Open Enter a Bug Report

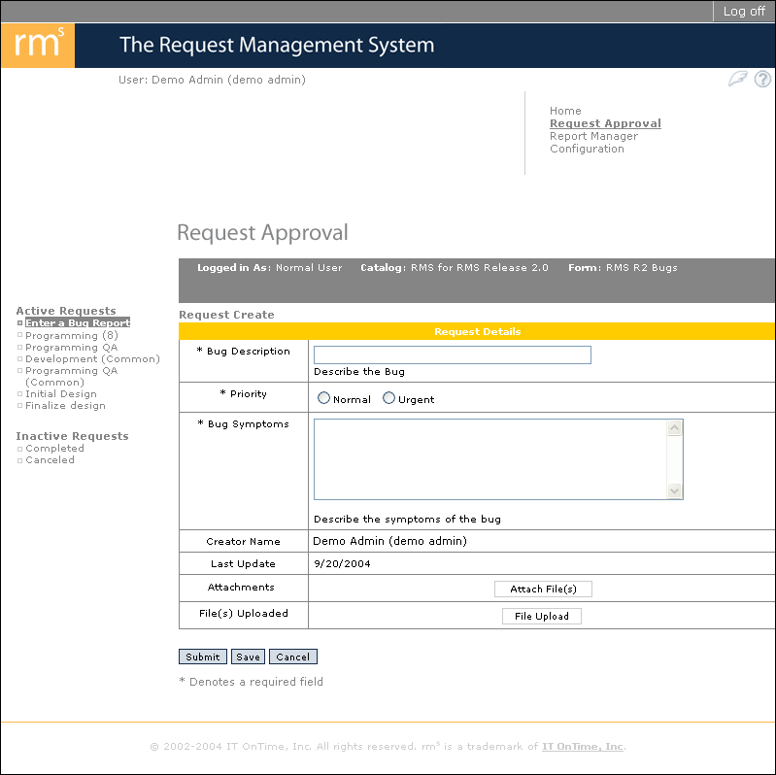point(78,322)
